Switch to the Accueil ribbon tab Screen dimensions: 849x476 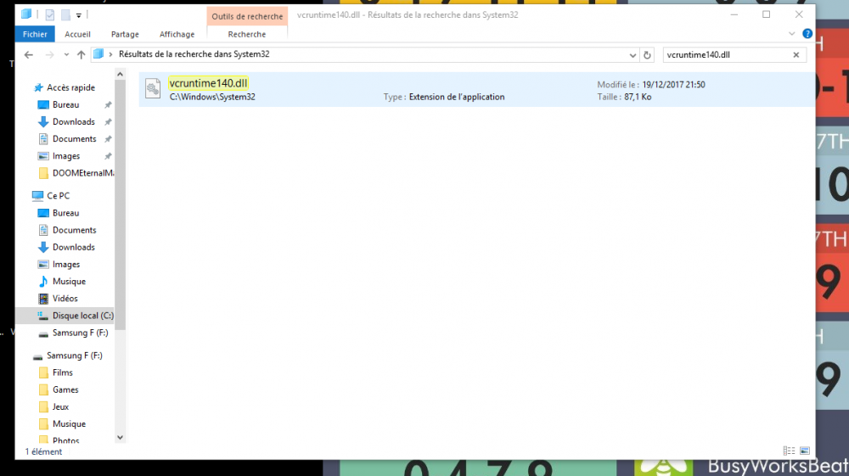[77, 34]
